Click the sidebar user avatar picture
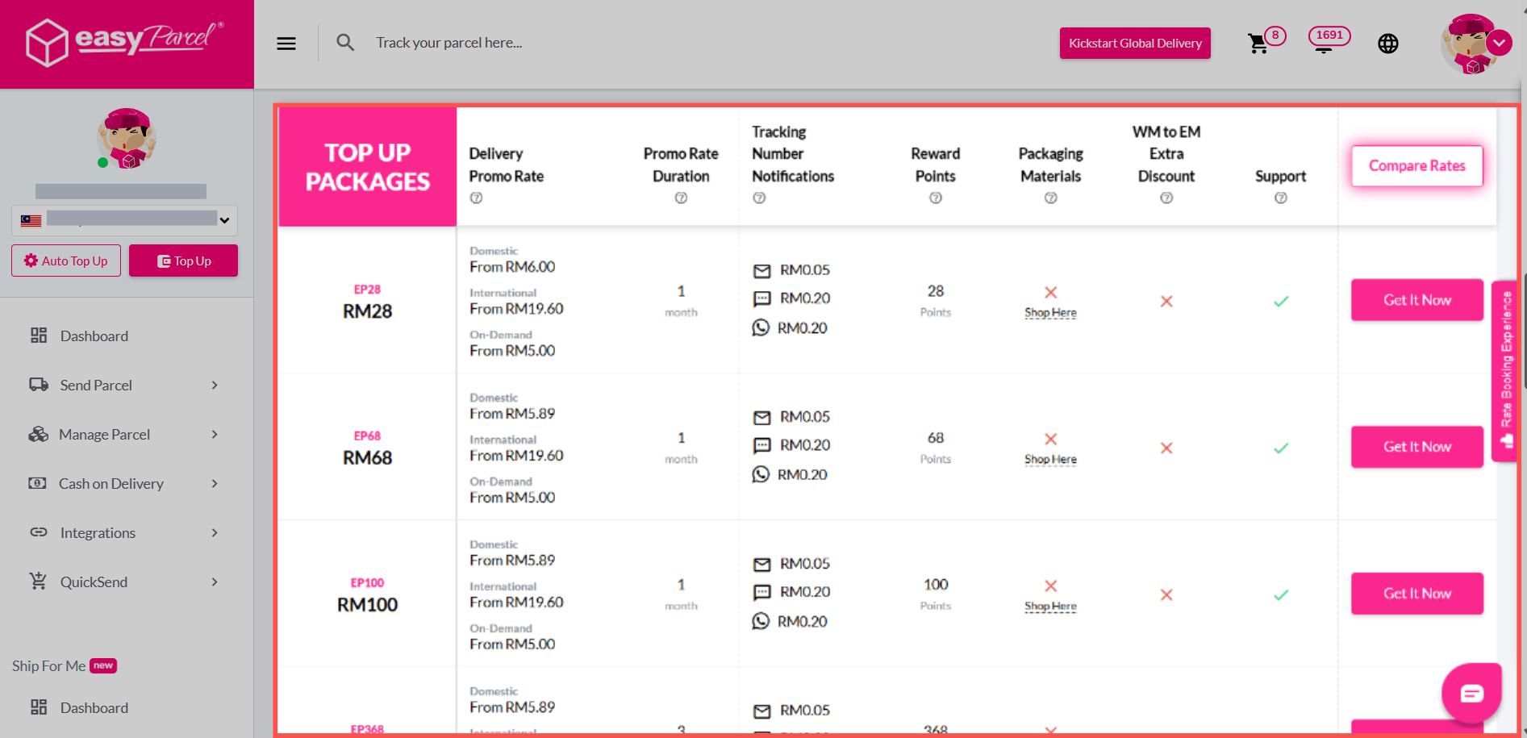 (127, 139)
